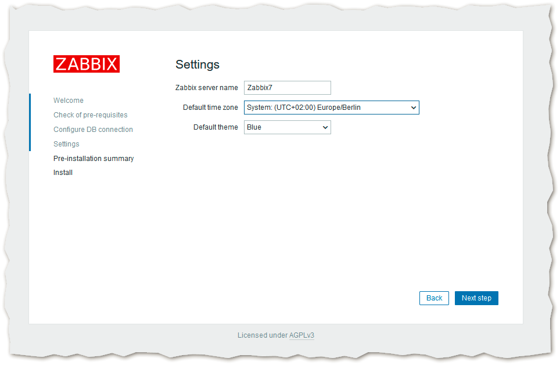Screen dimensions: 560x365
Task: Click the Default time zone label
Action: [210, 108]
